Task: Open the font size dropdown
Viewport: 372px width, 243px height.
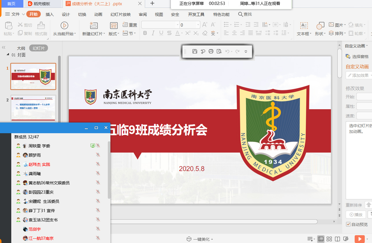Action: [x=198, y=25]
